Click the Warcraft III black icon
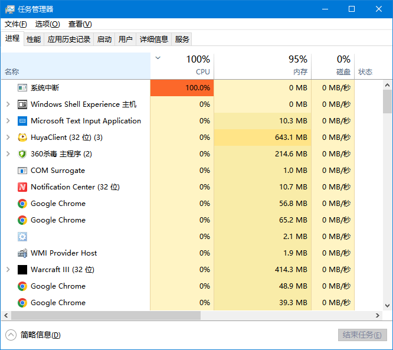The image size is (393, 350). pyautogui.click(x=22, y=270)
